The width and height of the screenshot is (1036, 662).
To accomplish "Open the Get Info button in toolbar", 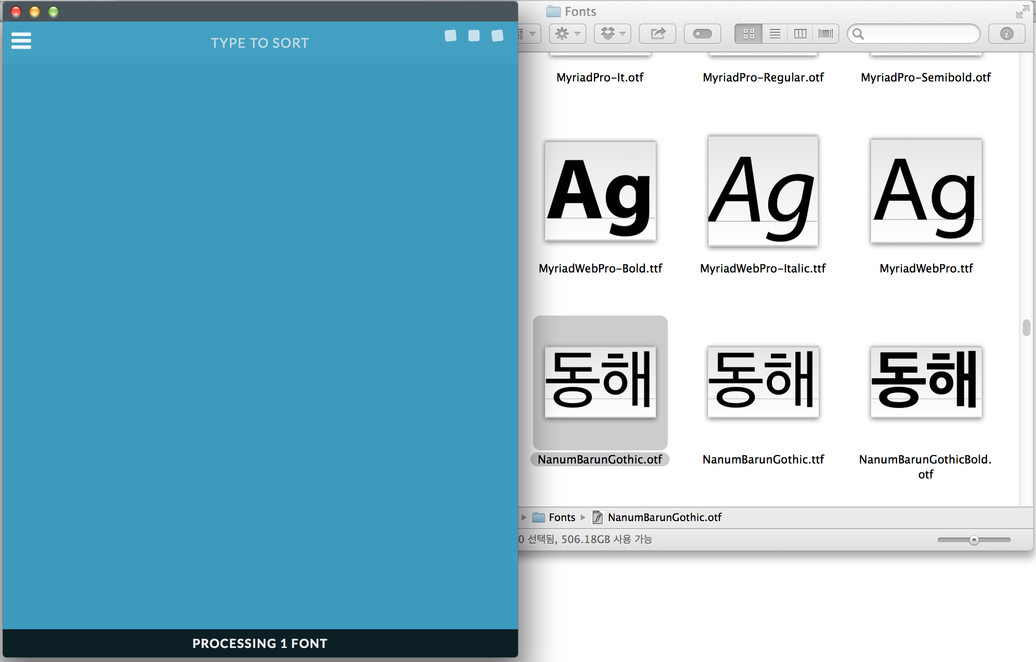I will [x=1006, y=34].
